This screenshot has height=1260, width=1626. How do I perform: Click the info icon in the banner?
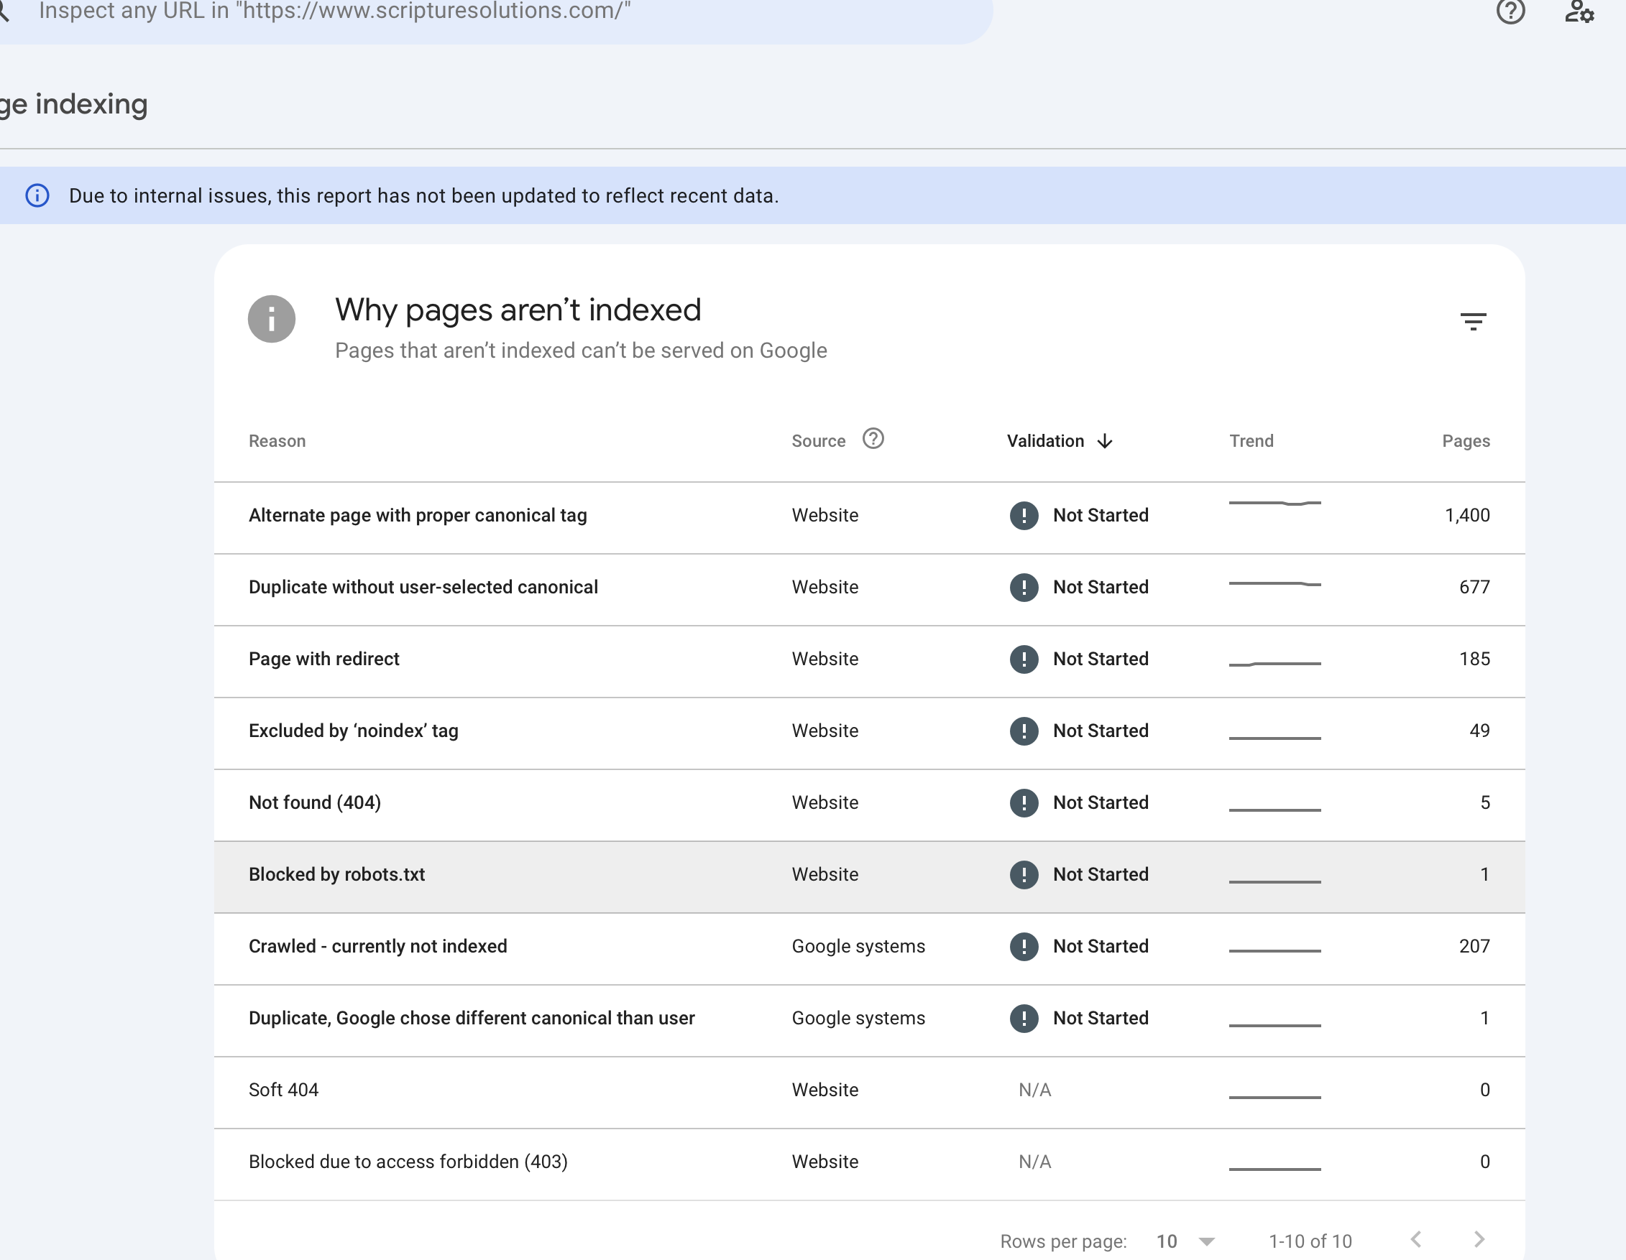click(37, 195)
